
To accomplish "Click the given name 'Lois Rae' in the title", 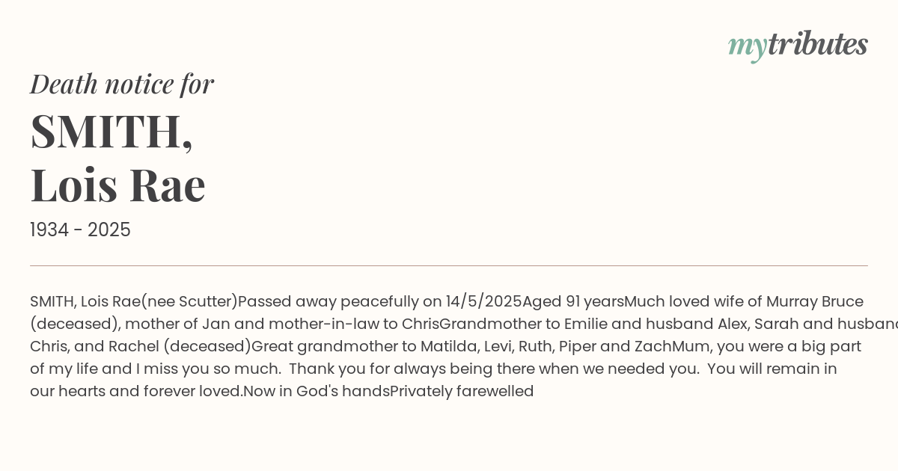I will point(117,184).
